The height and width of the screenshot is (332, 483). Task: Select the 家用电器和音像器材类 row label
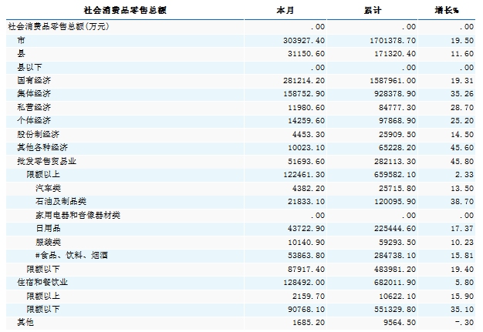pyautogui.click(x=78, y=215)
